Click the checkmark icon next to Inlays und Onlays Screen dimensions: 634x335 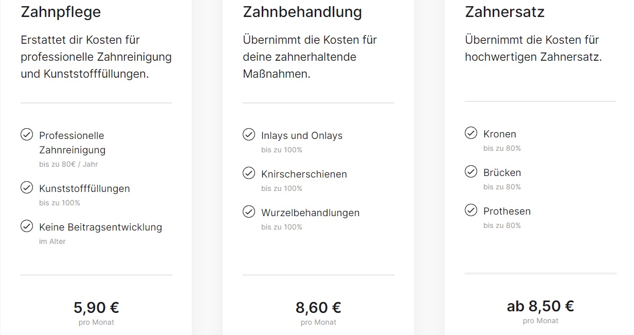pos(249,135)
